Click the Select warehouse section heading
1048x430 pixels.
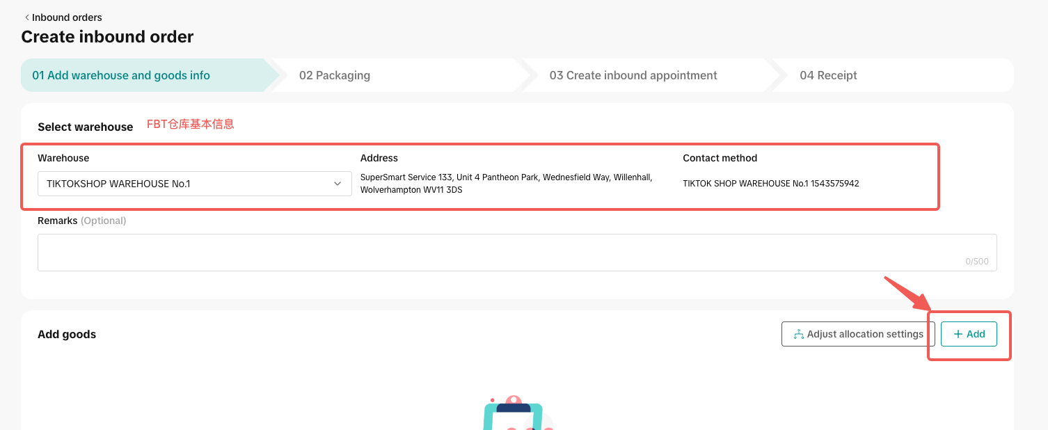click(85, 127)
